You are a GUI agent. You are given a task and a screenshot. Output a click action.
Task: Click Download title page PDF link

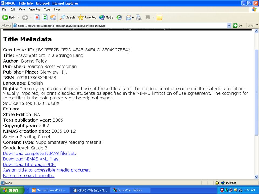coord(29,164)
